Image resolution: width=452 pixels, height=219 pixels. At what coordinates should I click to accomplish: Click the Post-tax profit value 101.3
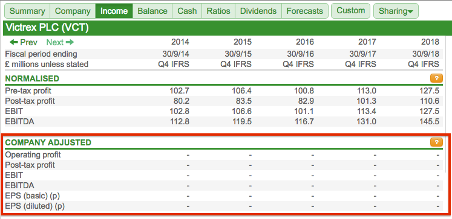point(367,101)
